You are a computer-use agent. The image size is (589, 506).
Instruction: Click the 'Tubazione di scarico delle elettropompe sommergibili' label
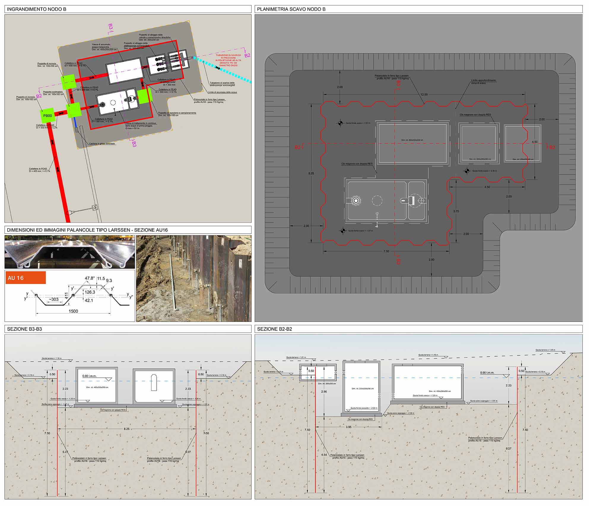pos(222,84)
